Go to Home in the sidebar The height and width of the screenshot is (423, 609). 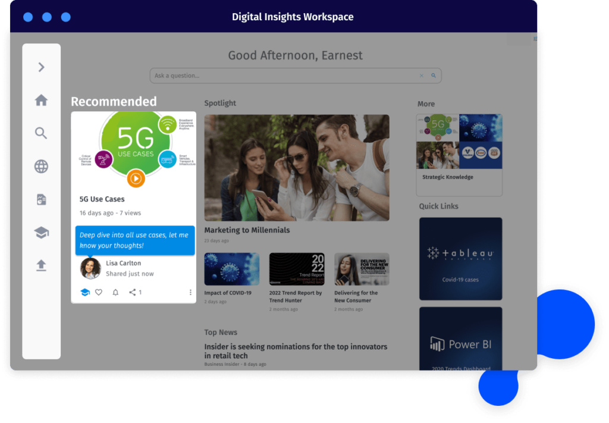[41, 100]
